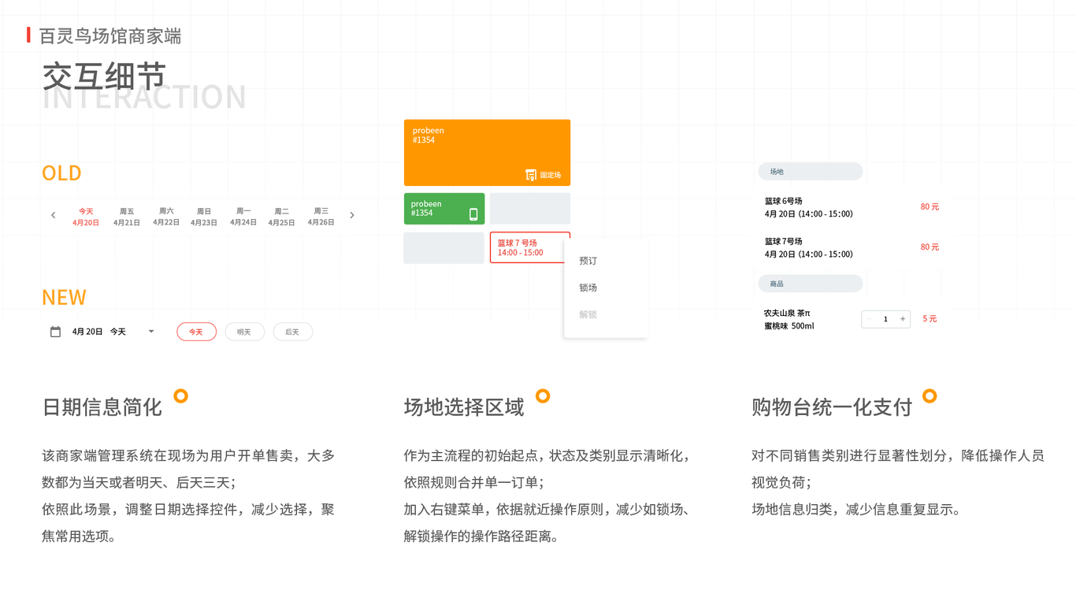This screenshot has width=1076, height=605.
Task: Select the 周六 4月22日 date
Action: pyautogui.click(x=166, y=217)
